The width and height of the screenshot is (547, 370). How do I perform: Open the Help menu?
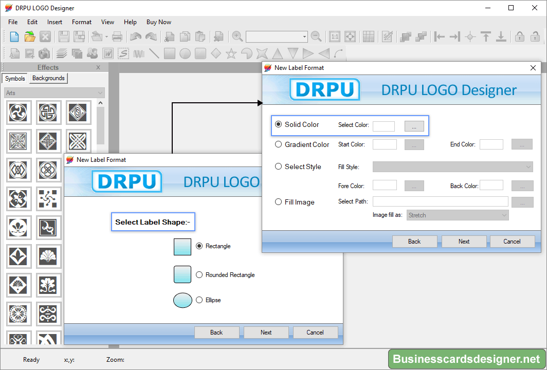click(130, 22)
